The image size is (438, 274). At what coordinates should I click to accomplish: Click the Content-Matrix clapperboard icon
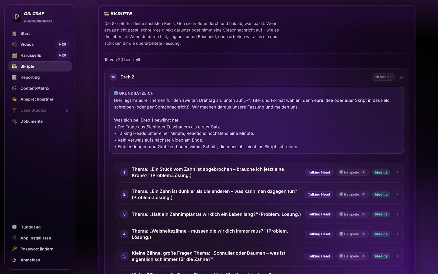tap(14, 88)
